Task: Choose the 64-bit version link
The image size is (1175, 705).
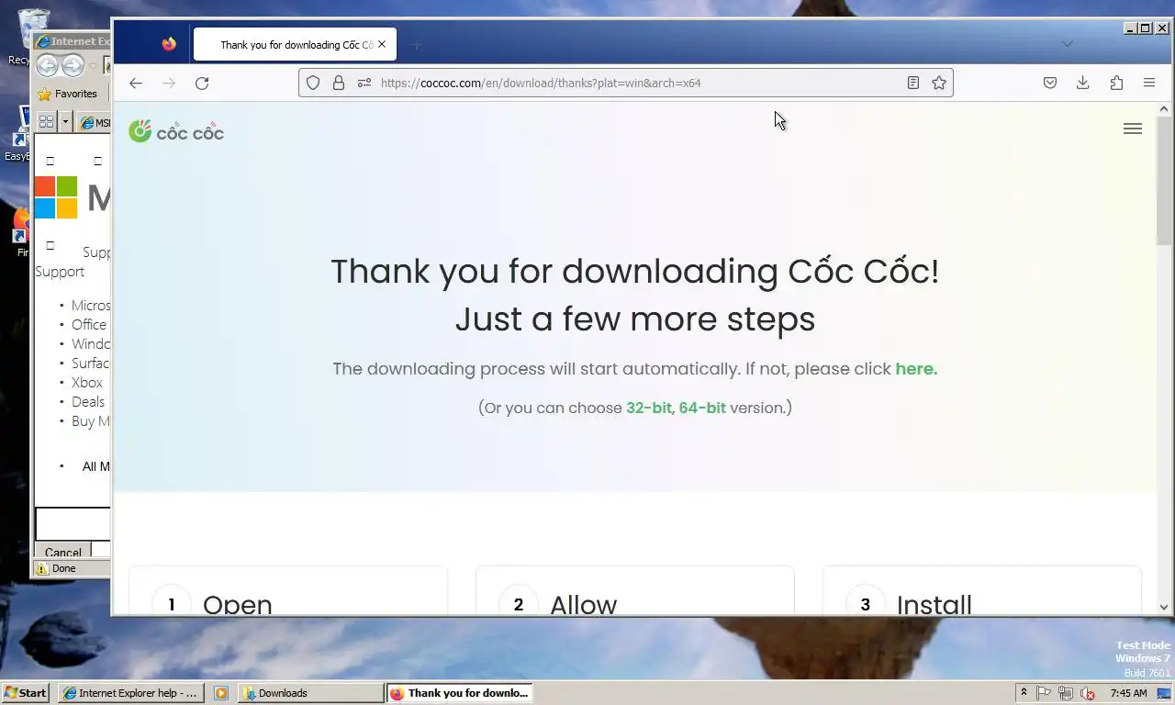Action: click(x=702, y=408)
